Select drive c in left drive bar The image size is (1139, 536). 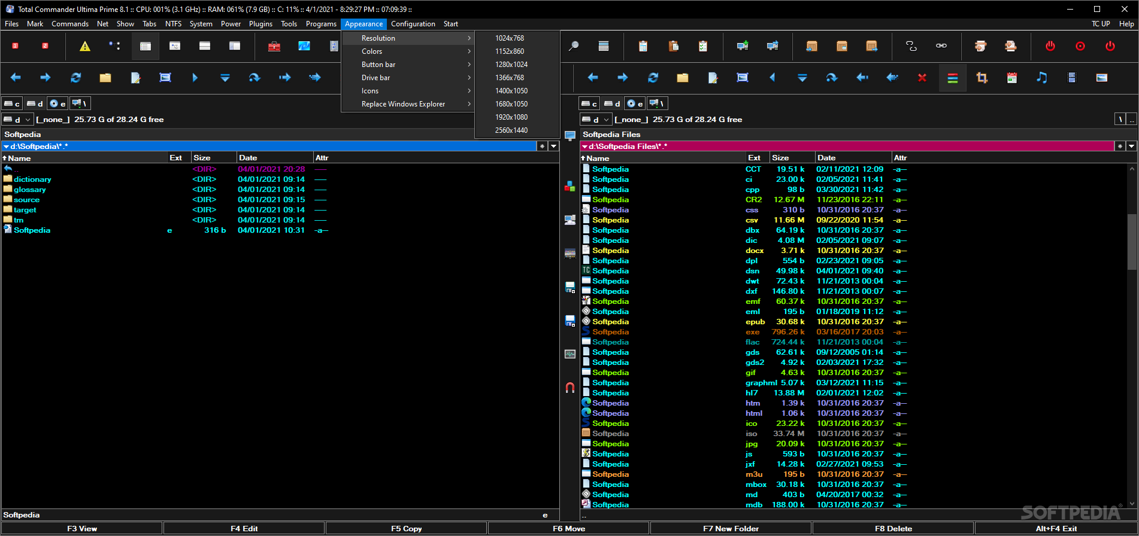tap(13, 103)
